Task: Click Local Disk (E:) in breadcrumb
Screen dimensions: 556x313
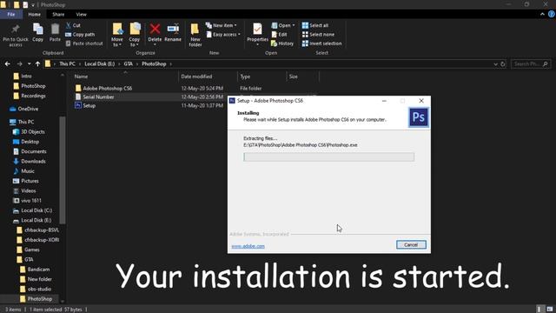Action: point(100,63)
